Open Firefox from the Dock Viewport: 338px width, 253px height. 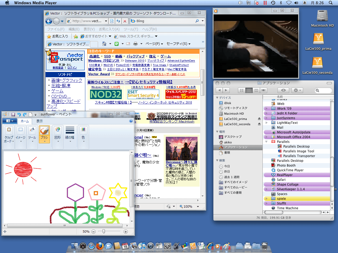tap(100, 246)
